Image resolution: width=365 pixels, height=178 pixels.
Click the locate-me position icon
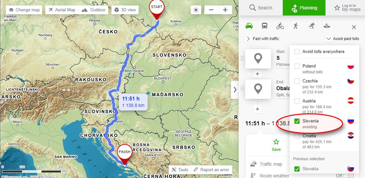pyautogui.click(x=196, y=10)
